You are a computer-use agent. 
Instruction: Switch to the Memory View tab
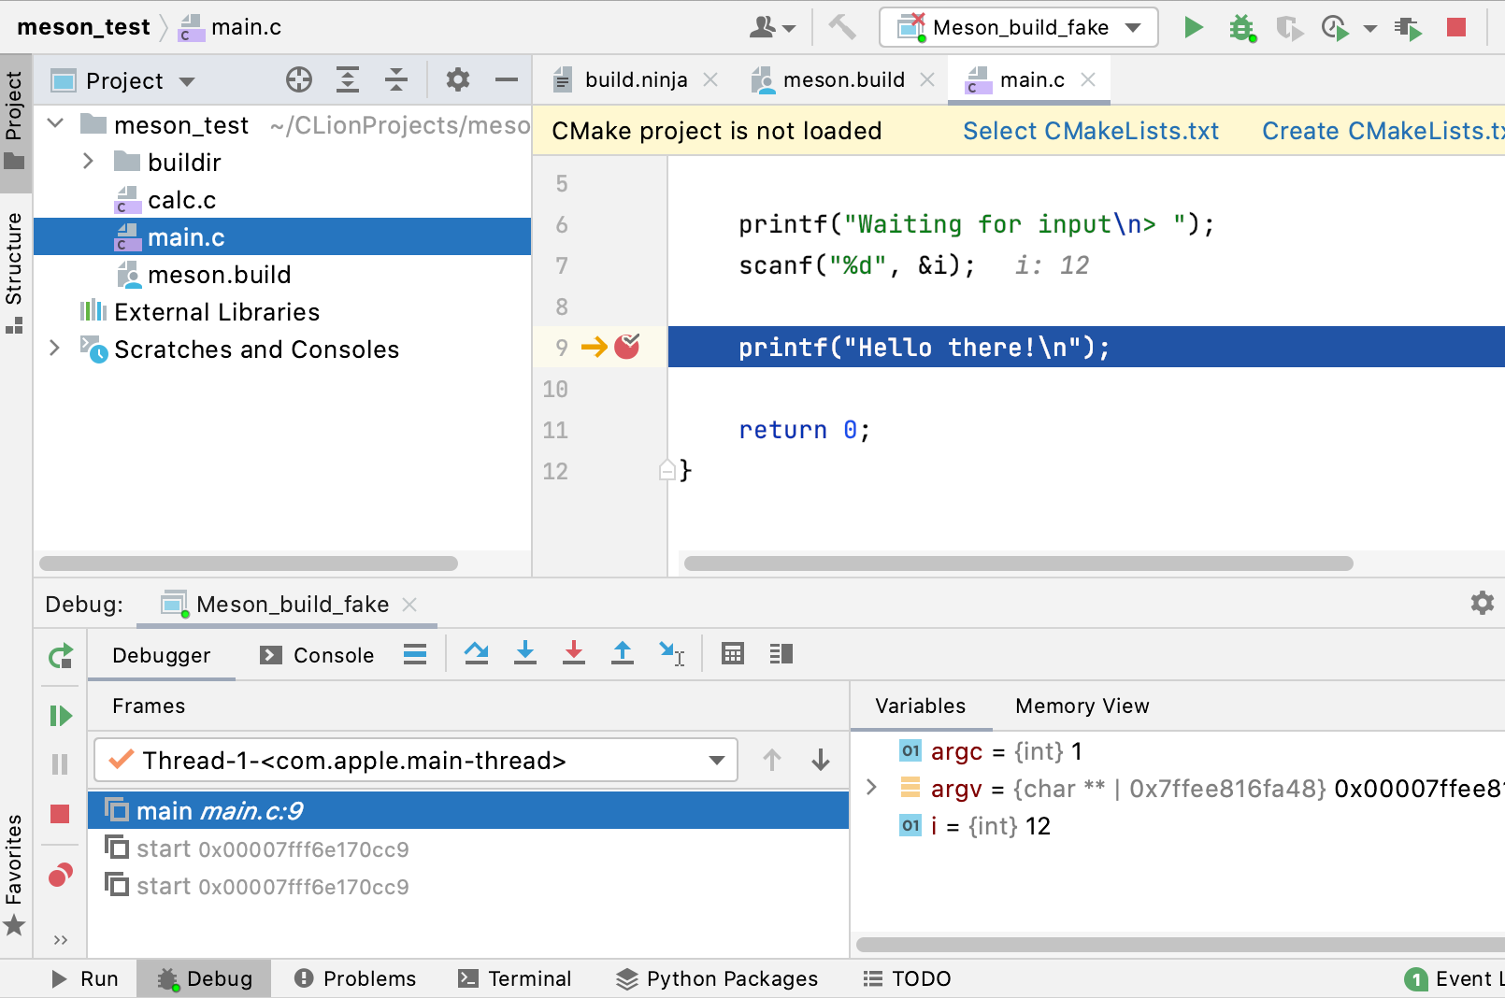click(1081, 706)
